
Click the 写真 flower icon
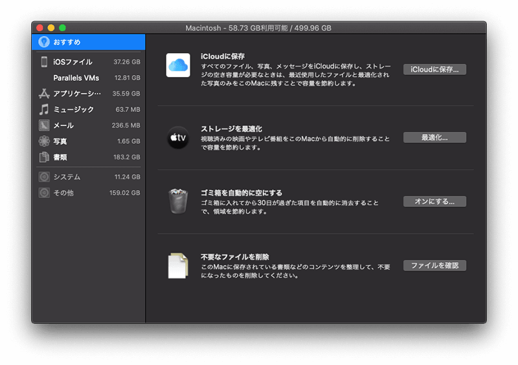click(44, 141)
